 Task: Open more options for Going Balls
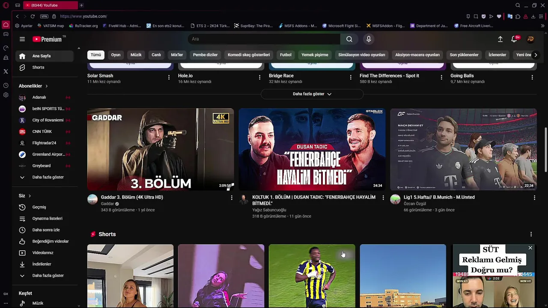point(532,77)
